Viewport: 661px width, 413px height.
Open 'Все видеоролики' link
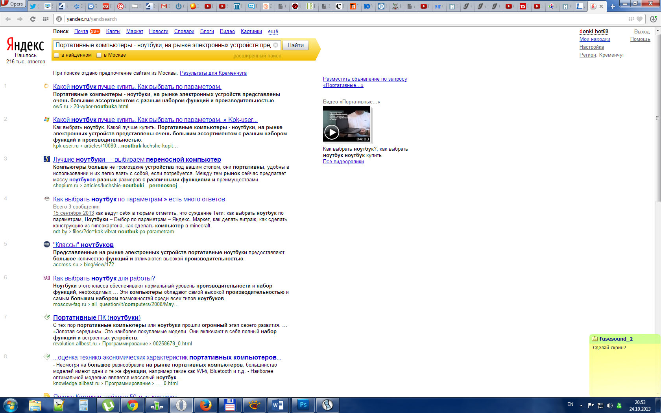pyautogui.click(x=343, y=162)
